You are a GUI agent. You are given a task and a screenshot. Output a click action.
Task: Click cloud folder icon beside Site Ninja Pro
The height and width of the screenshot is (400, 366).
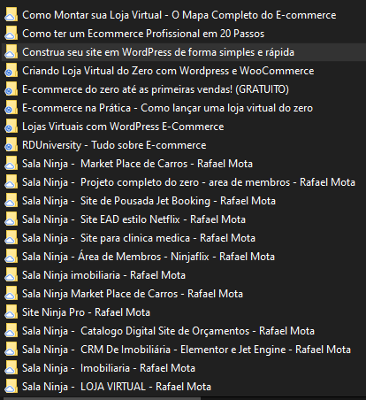[11, 312]
